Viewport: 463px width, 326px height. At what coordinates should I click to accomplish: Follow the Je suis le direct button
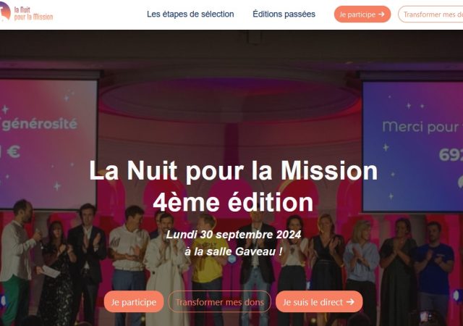(319, 302)
